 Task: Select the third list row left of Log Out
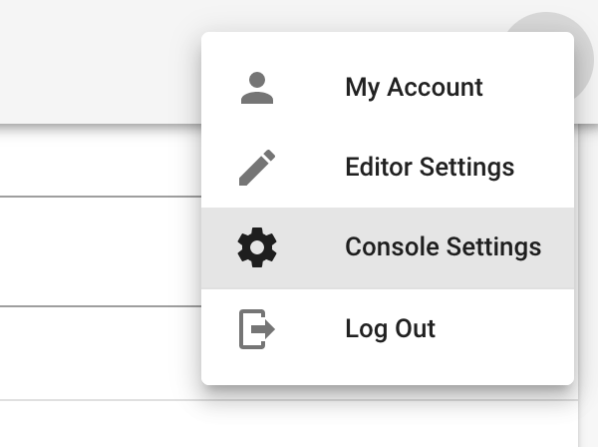(x=101, y=353)
